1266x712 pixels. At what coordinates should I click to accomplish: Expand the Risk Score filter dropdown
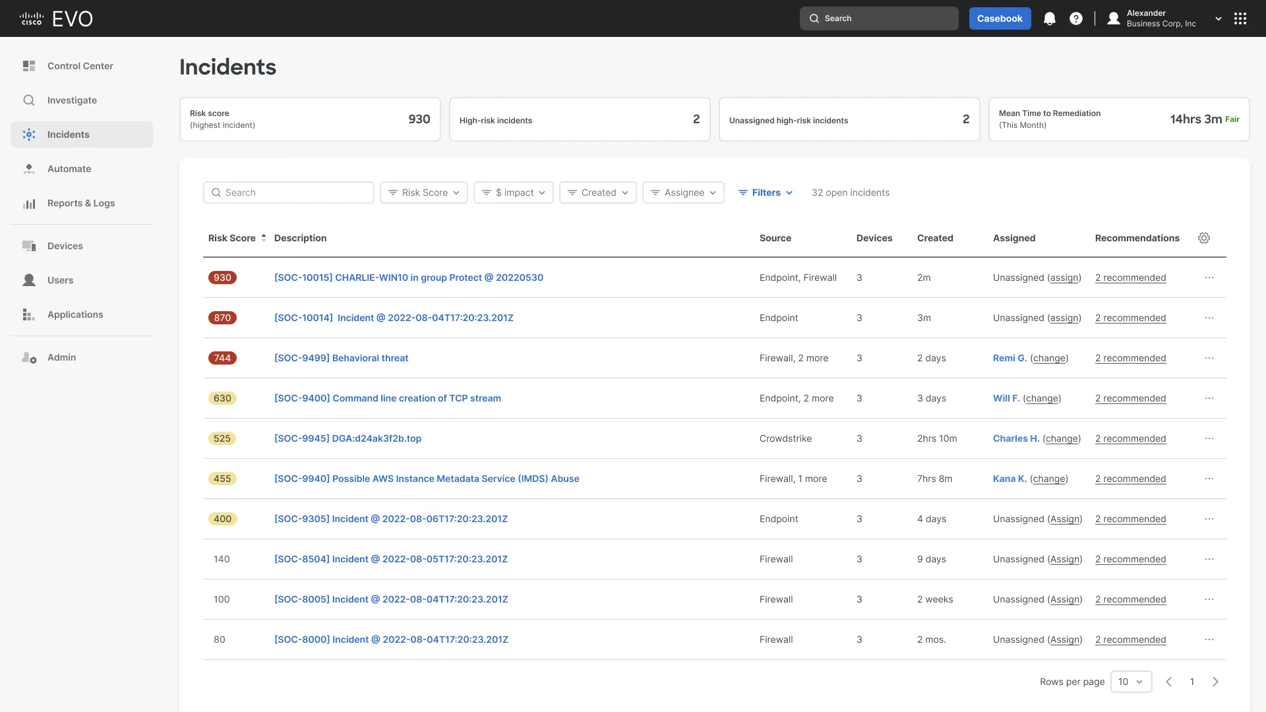[424, 193]
